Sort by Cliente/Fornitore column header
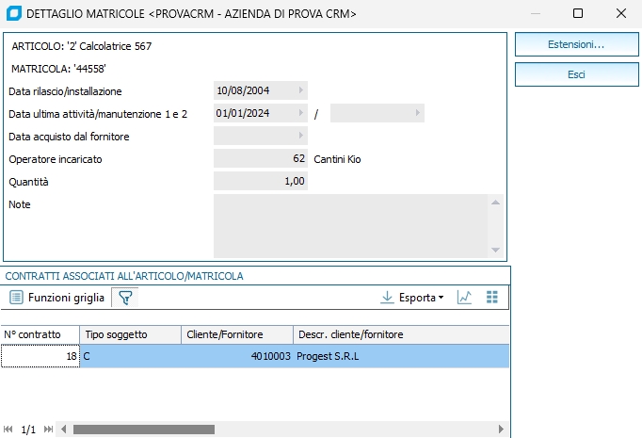 [237, 334]
